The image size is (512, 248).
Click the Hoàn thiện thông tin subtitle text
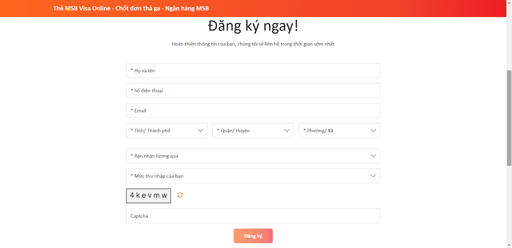[x=253, y=44]
